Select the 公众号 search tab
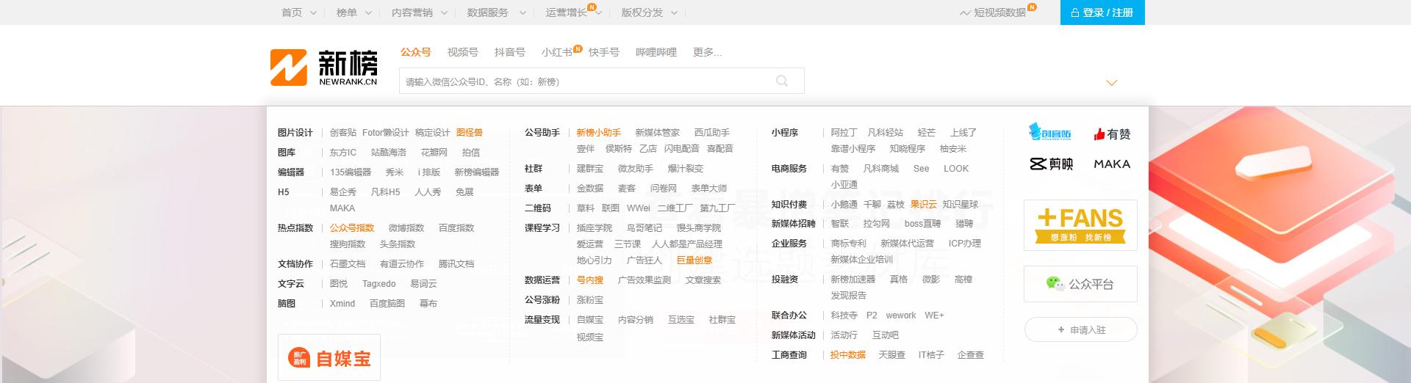Image resolution: width=1411 pixels, height=383 pixels. 416,52
